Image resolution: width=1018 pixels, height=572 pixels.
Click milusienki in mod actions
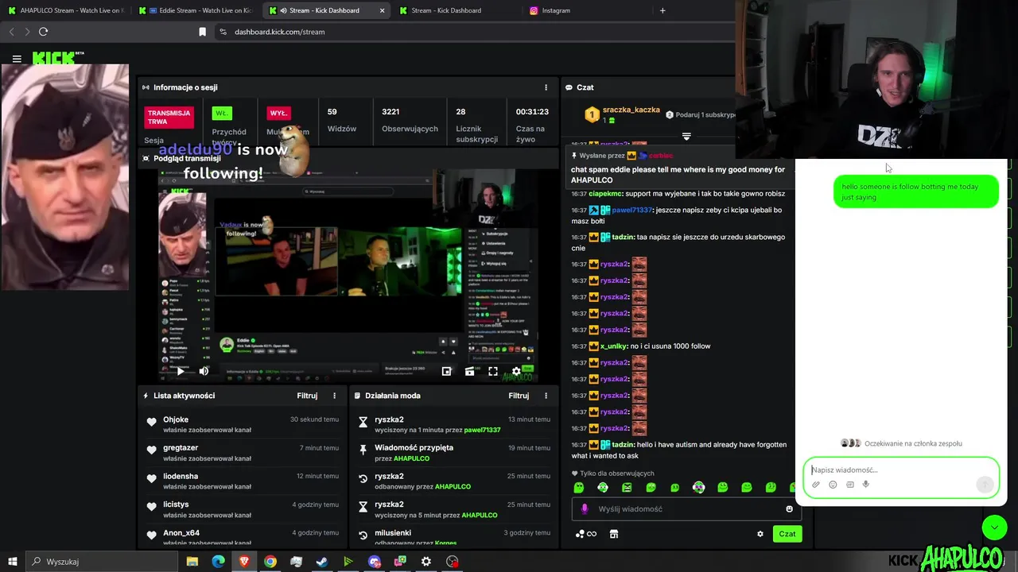pyautogui.click(x=393, y=533)
